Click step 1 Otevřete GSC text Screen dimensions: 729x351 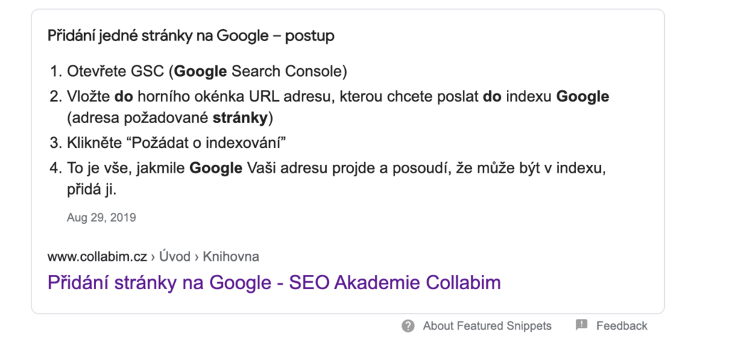(207, 72)
